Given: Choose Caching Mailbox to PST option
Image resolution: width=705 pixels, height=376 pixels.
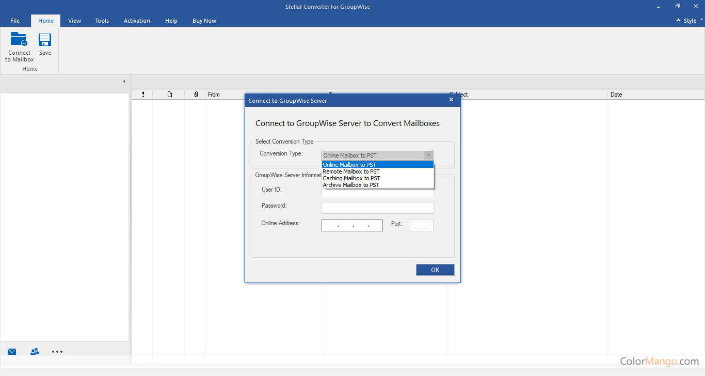Looking at the screenshot, I should pyautogui.click(x=378, y=178).
